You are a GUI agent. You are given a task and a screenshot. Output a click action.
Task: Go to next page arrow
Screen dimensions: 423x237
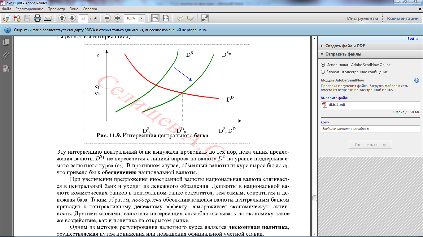tap(72, 18)
